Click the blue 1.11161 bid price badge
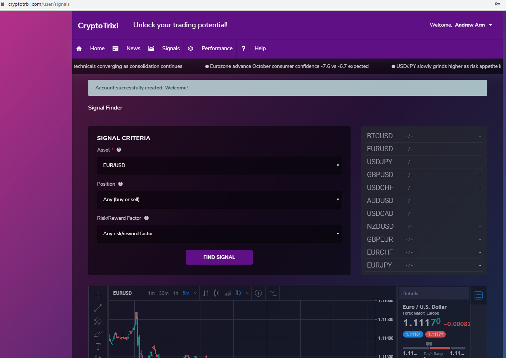Image resolution: width=506 pixels, height=358 pixels. (413, 334)
